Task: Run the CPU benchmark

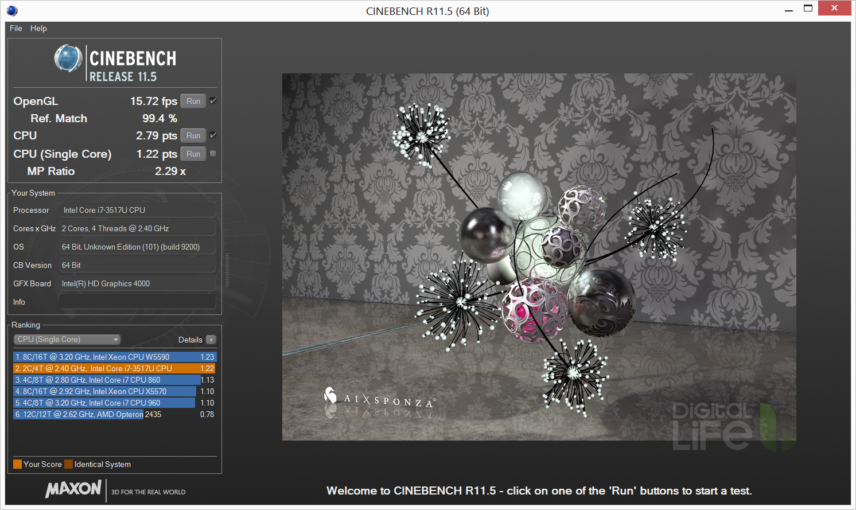Action: pos(193,135)
